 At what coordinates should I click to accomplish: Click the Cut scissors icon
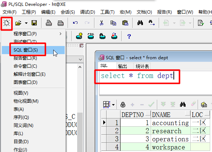point(101,23)
